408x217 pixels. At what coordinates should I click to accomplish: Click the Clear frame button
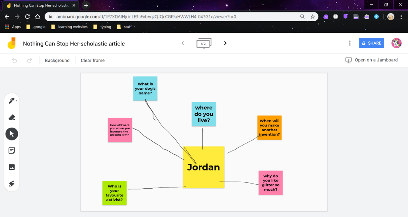pyautogui.click(x=92, y=60)
